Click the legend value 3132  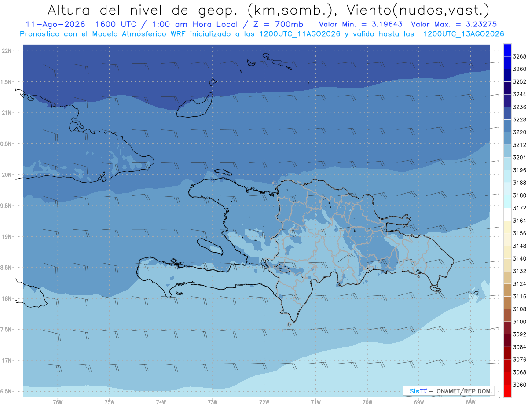tap(519, 271)
